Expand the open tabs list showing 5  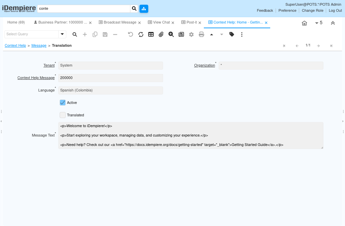(319, 23)
